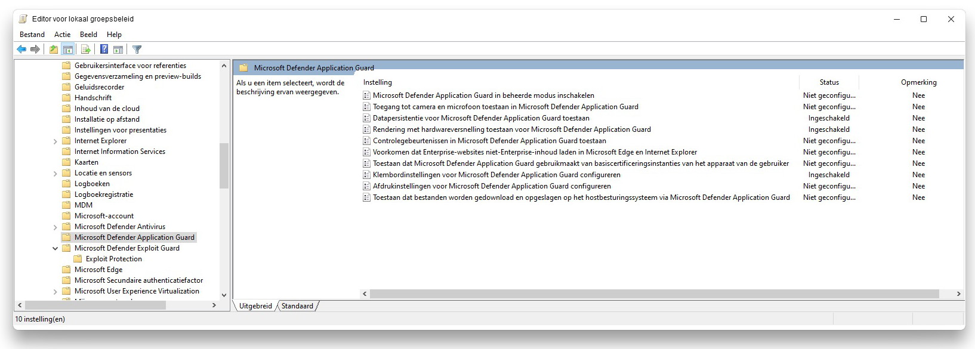Click the Export list toolbar icon
The image size is (975, 349).
click(85, 50)
